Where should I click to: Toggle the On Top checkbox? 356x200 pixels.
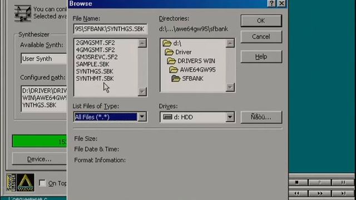[x=42, y=183]
